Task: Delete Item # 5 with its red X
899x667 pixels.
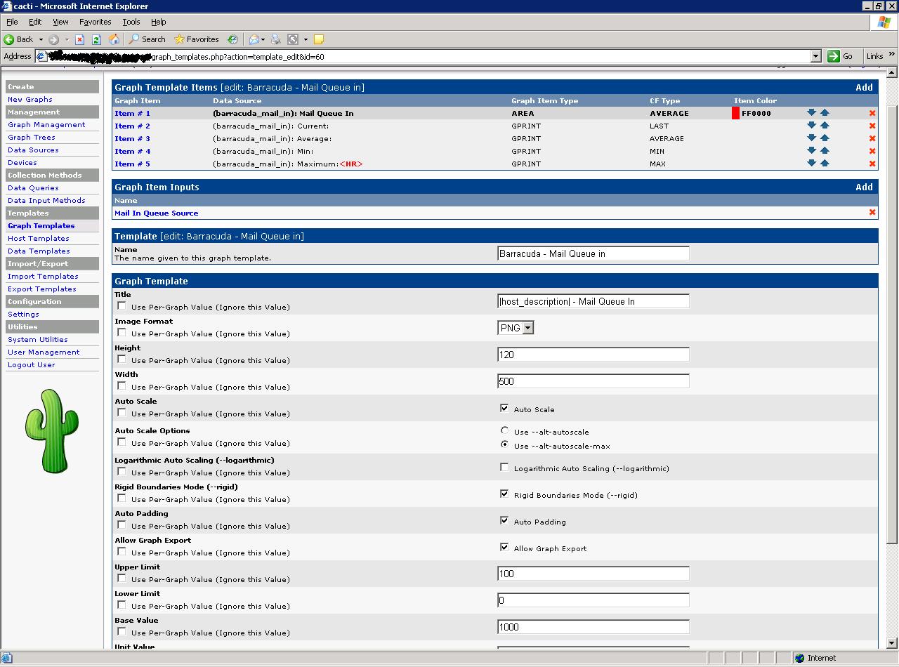Action: click(x=872, y=164)
